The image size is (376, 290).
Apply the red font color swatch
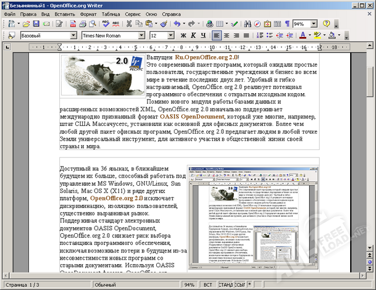[302, 36]
